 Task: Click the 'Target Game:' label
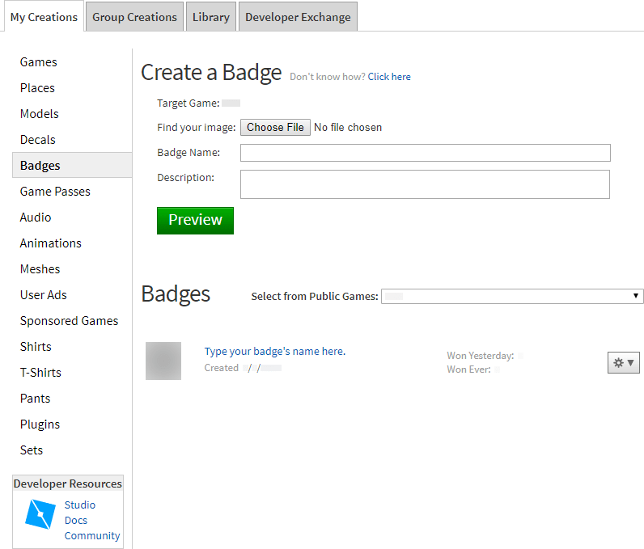pyautogui.click(x=189, y=103)
